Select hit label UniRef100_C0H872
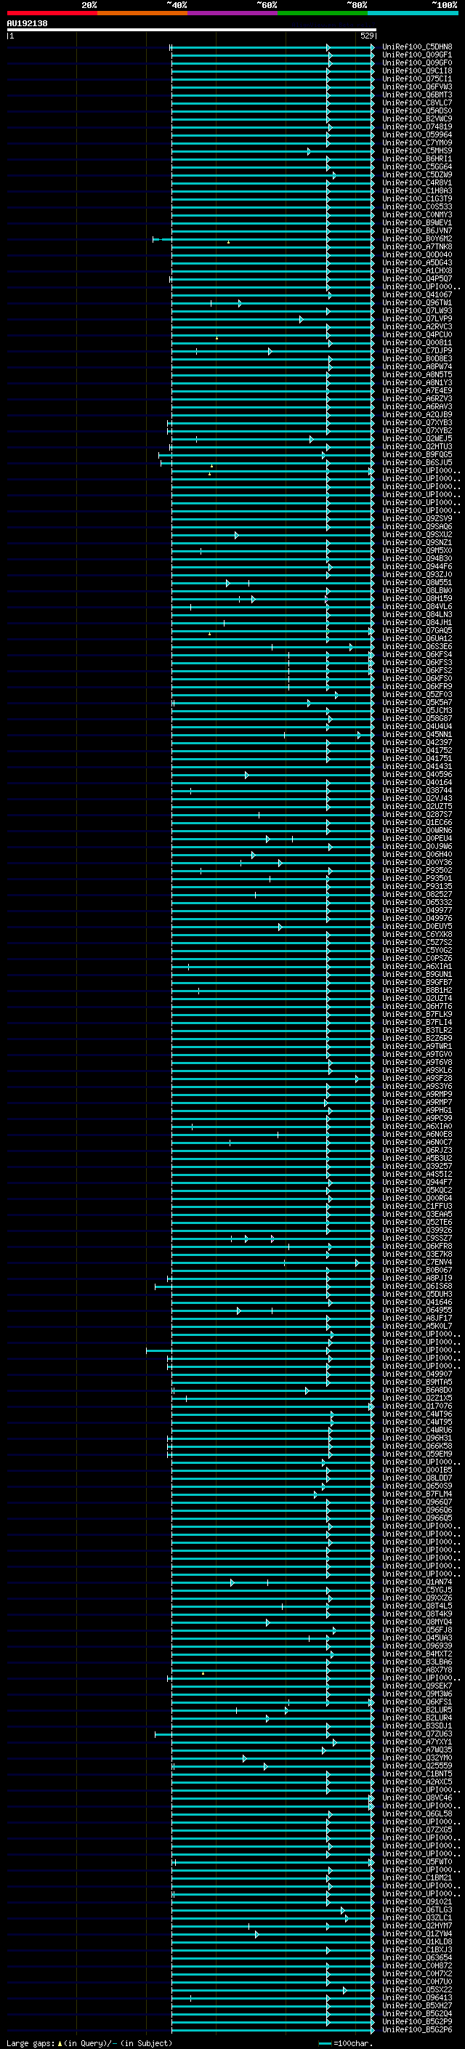The height and width of the screenshot is (2049, 465). click(x=416, y=1966)
